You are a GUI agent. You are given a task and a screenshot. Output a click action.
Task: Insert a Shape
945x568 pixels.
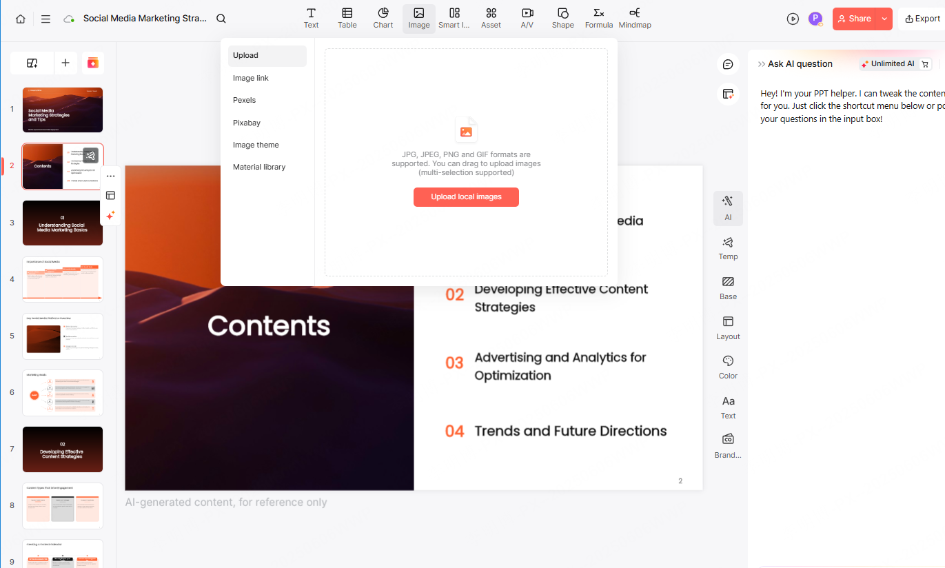click(x=562, y=19)
